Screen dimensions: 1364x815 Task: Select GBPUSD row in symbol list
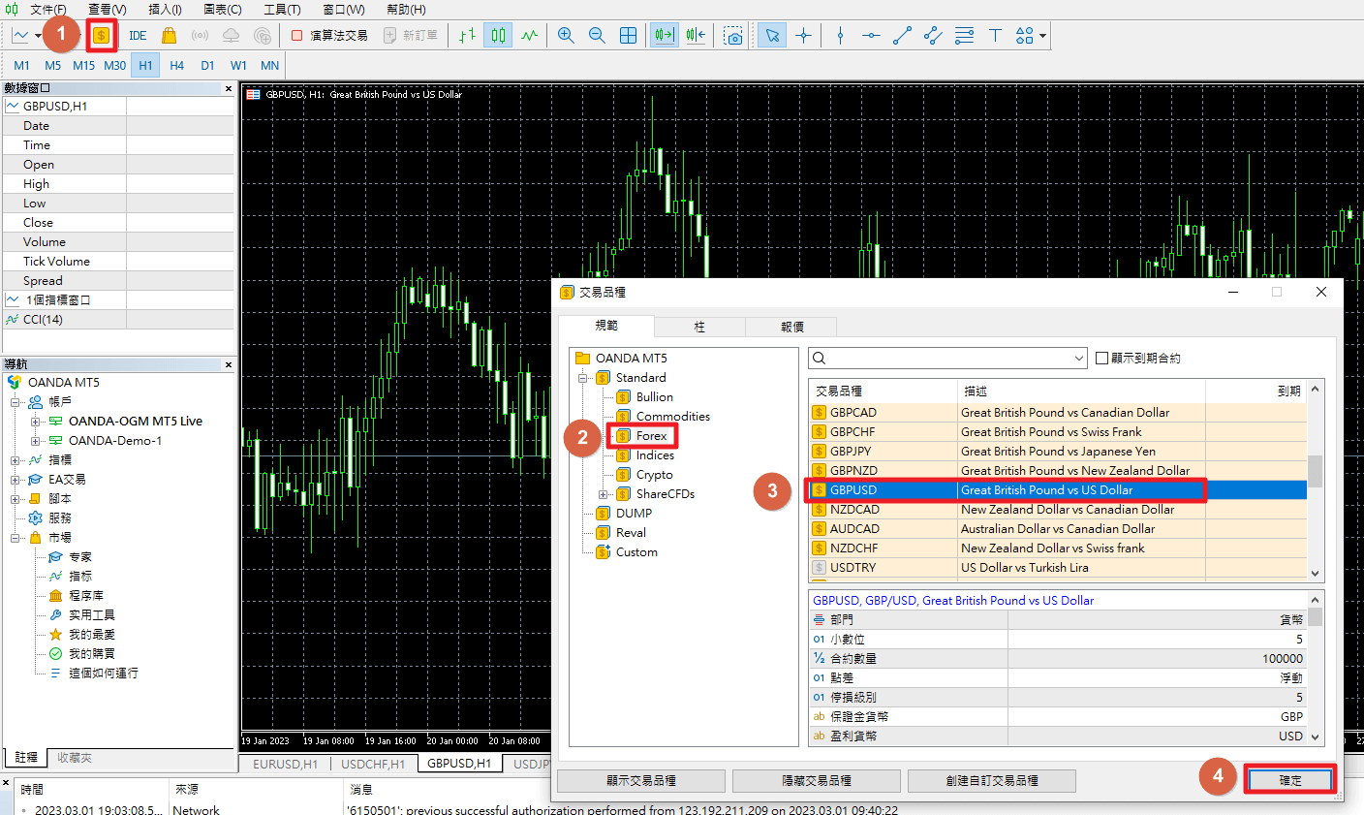point(1058,490)
